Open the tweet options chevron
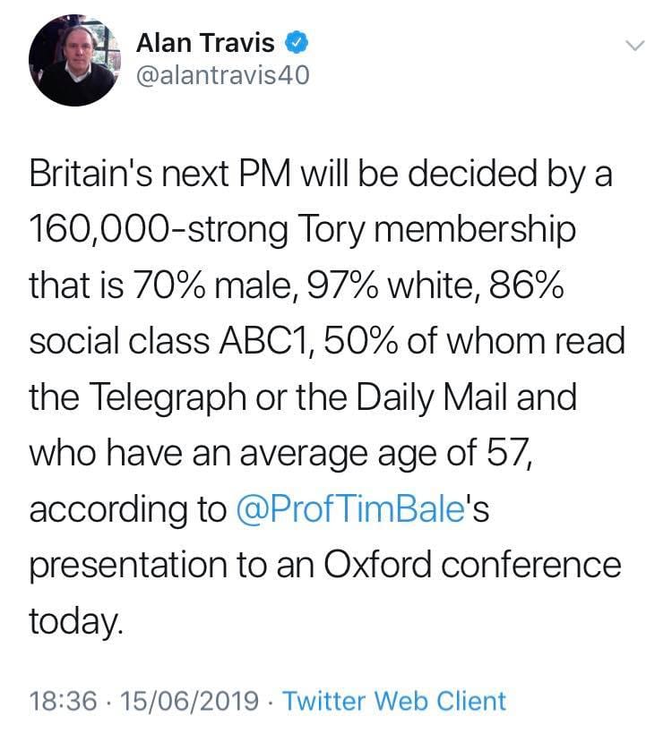Image resolution: width=672 pixels, height=733 pixels. point(635,46)
